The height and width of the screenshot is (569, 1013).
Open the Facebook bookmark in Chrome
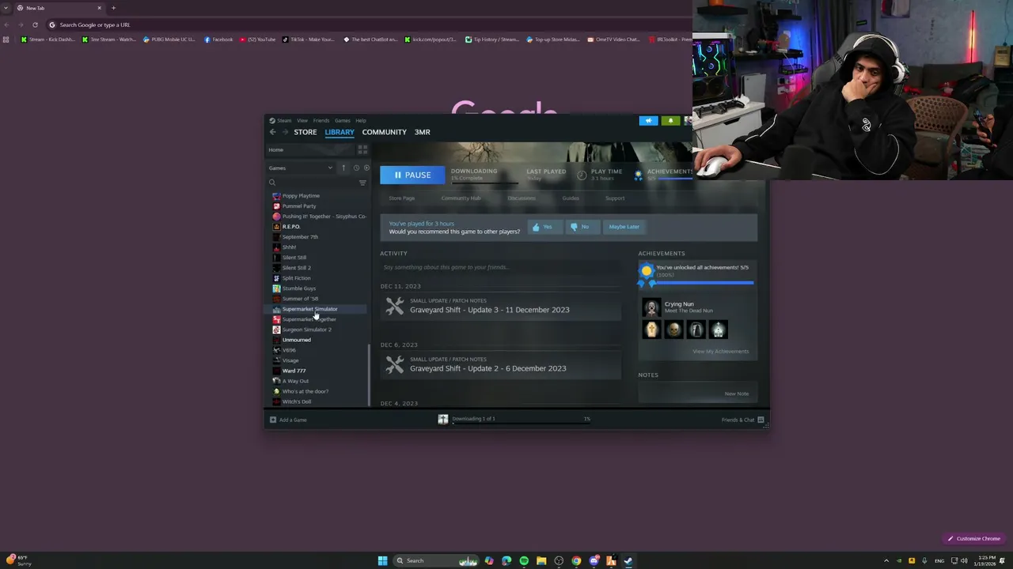point(218,40)
